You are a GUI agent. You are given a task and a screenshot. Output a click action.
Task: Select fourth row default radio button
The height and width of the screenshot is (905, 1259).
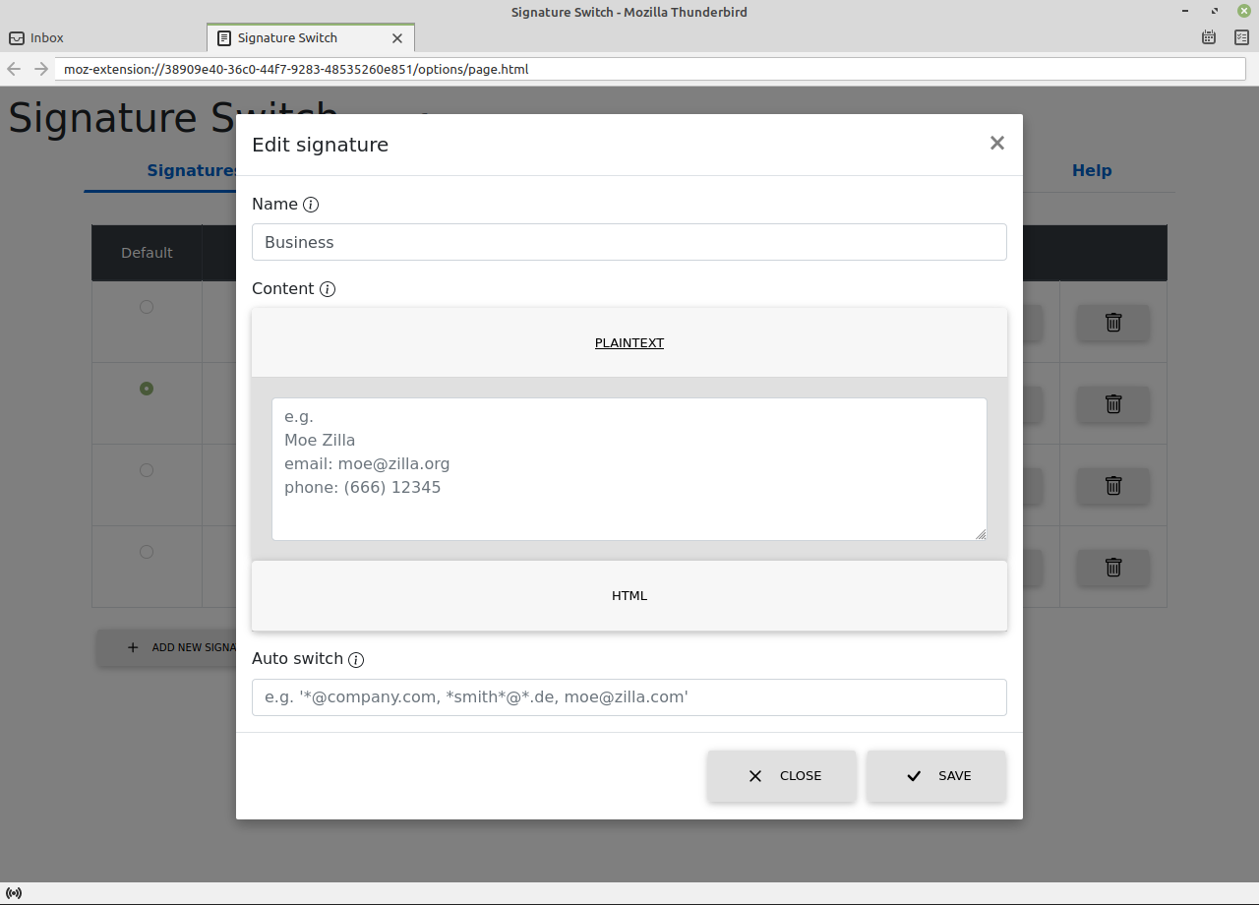point(147,552)
